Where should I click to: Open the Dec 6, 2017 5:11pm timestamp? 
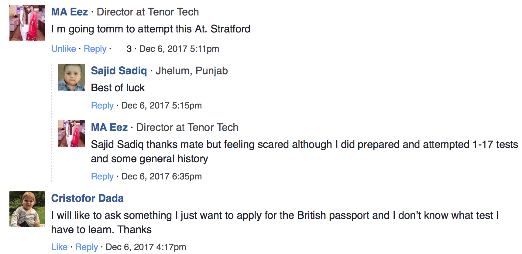click(x=179, y=49)
